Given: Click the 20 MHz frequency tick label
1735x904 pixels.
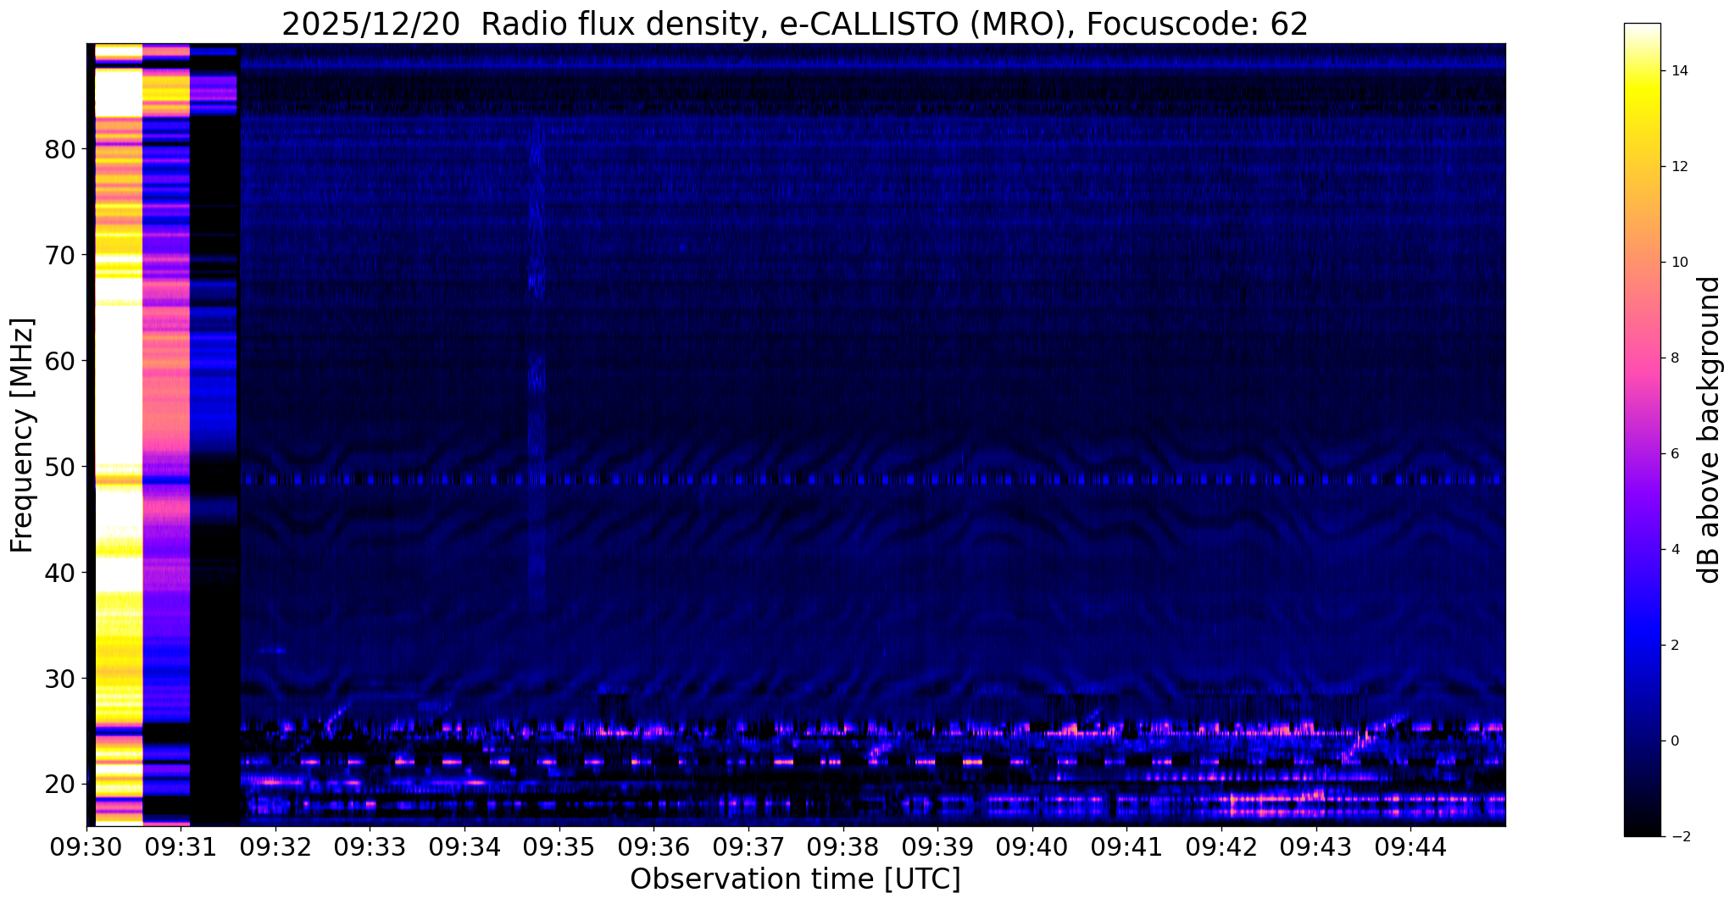Looking at the screenshot, I should (x=60, y=785).
